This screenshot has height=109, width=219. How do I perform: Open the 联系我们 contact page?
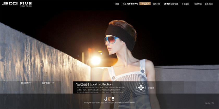pyautogui.click(x=209, y=4)
